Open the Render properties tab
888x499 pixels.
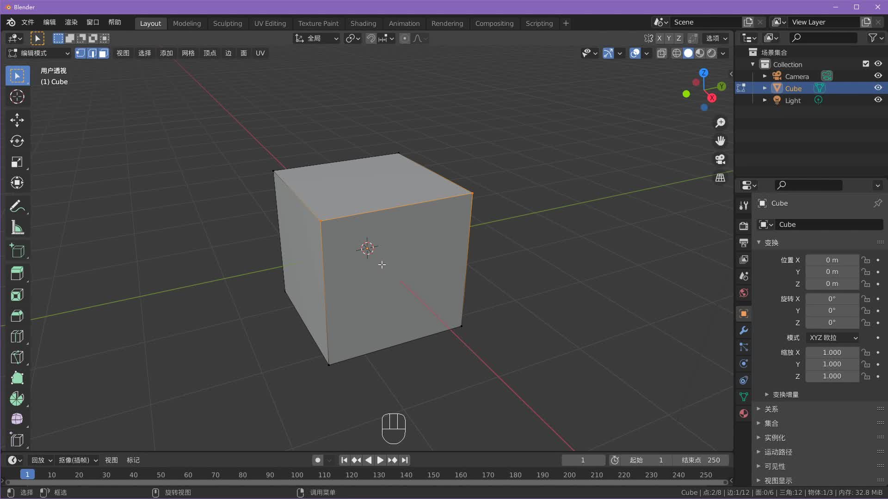click(x=744, y=225)
